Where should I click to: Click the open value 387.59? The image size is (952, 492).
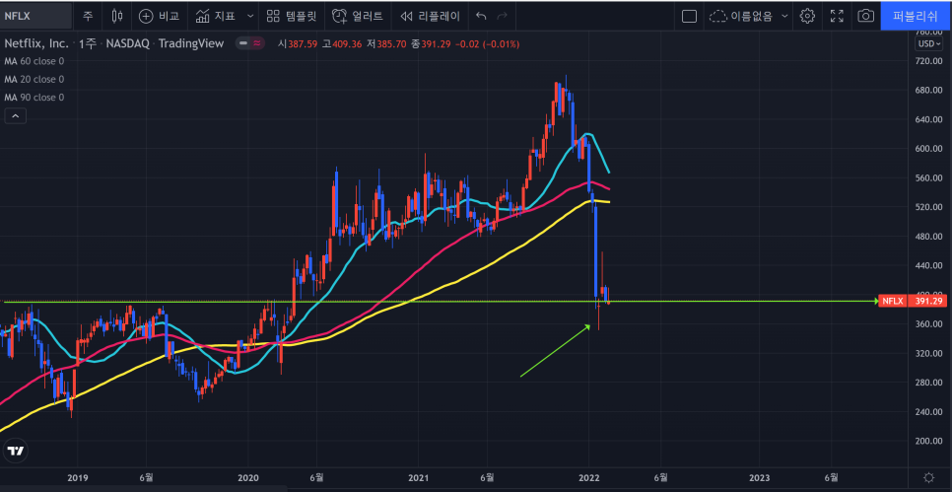pos(303,43)
